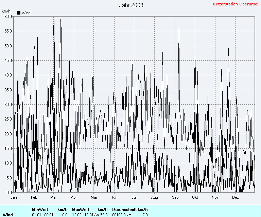Image resolution: width=261 pixels, height=217 pixels.
Task: Click the 'Apr' month label
Action: click(74, 197)
